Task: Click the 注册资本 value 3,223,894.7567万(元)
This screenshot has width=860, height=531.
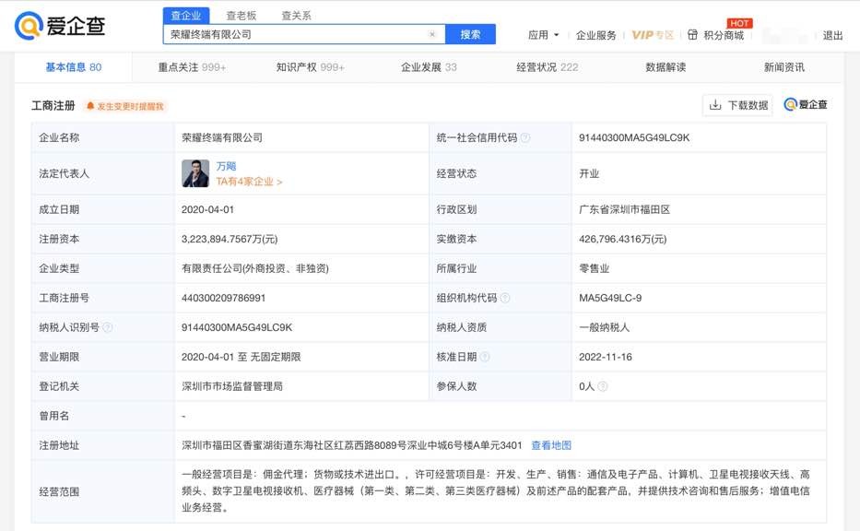Action: pos(230,239)
